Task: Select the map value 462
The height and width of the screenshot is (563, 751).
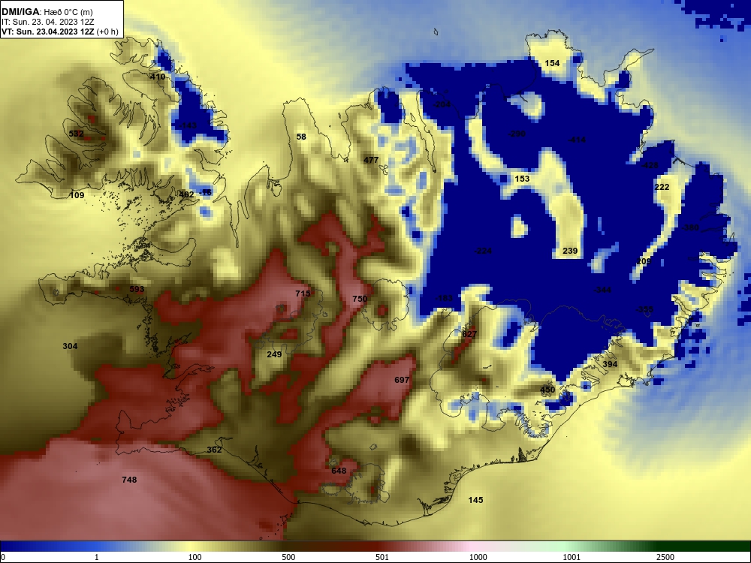Action: point(186,194)
